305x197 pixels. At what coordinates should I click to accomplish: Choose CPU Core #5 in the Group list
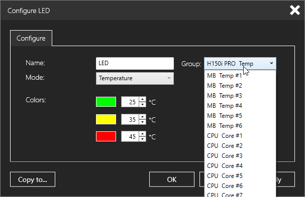tap(240, 176)
